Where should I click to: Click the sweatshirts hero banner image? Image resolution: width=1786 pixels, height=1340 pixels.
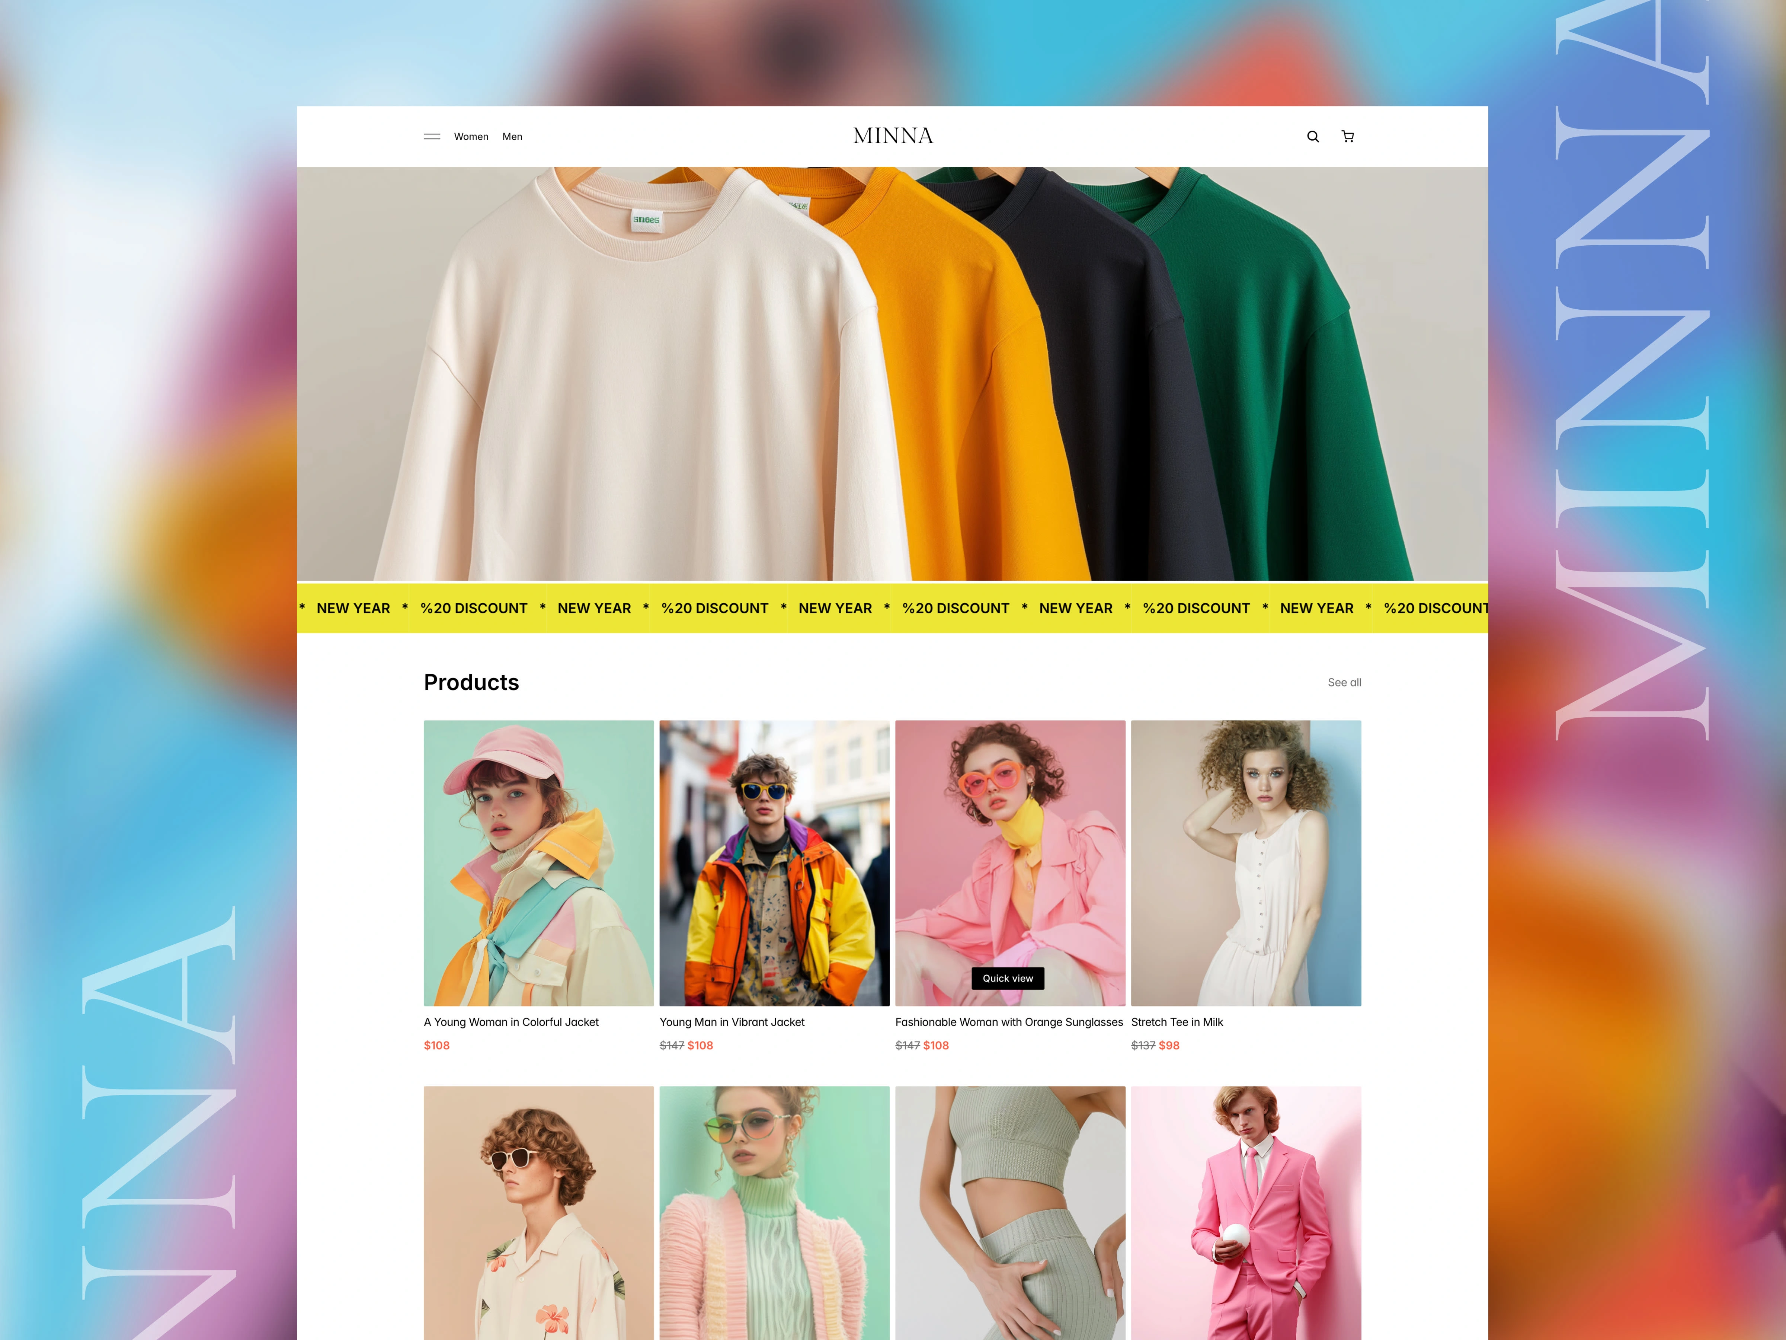pyautogui.click(x=892, y=373)
